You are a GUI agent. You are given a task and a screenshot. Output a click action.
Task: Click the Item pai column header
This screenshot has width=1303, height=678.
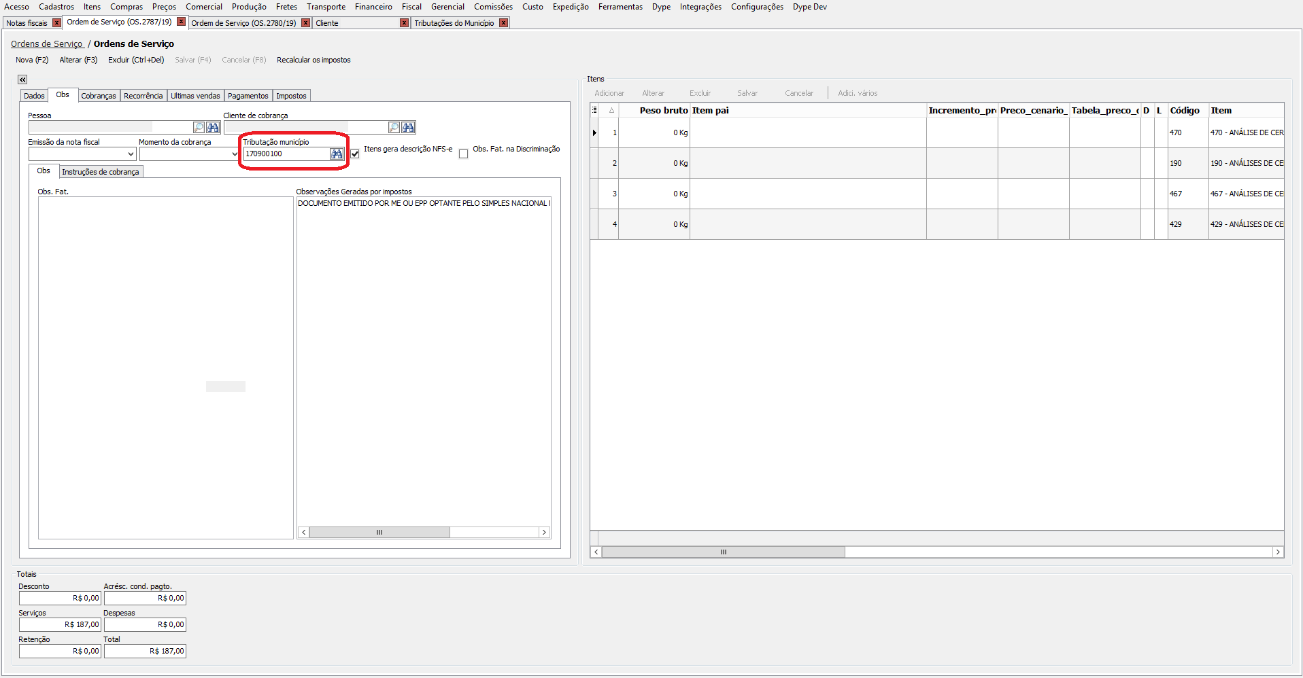808,110
